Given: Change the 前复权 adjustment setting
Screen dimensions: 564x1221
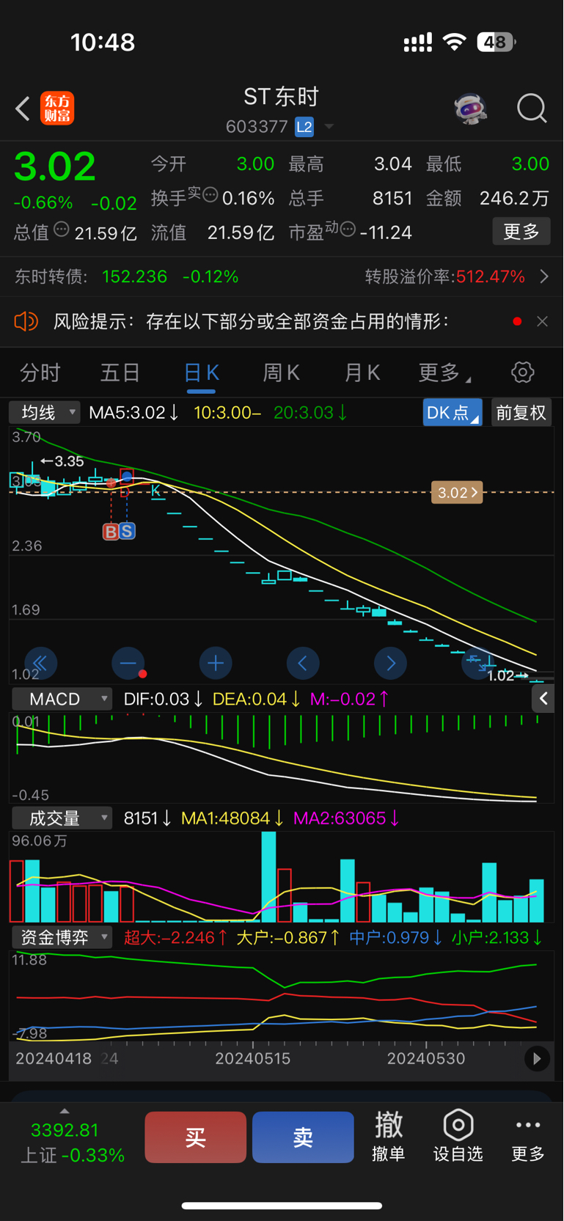Looking at the screenshot, I should point(521,413).
